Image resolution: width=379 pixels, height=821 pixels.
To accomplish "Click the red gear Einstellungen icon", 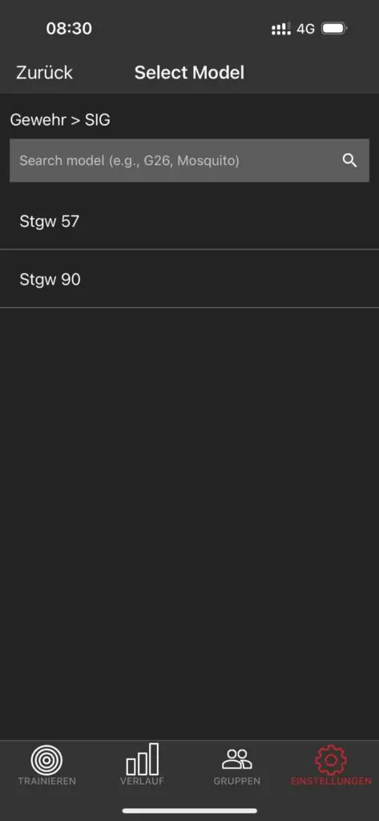I will [x=331, y=760].
